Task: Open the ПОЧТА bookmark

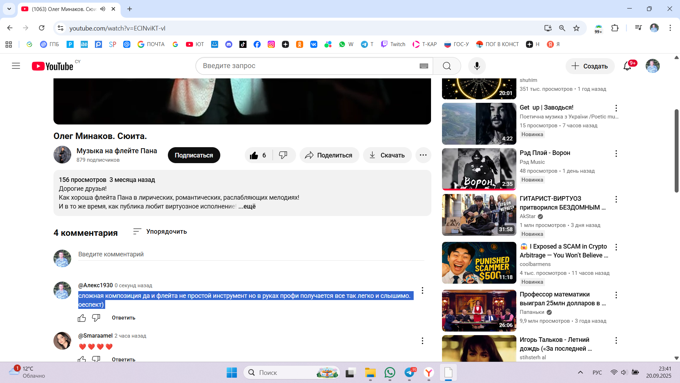Action: tap(151, 44)
